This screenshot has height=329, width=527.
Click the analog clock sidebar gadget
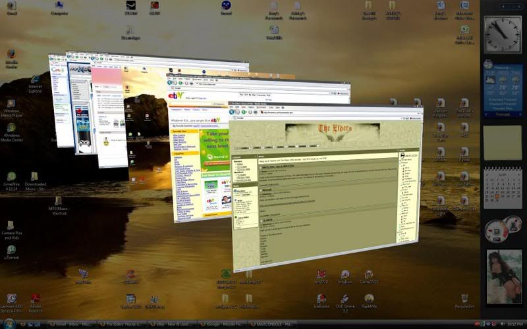point(502,34)
